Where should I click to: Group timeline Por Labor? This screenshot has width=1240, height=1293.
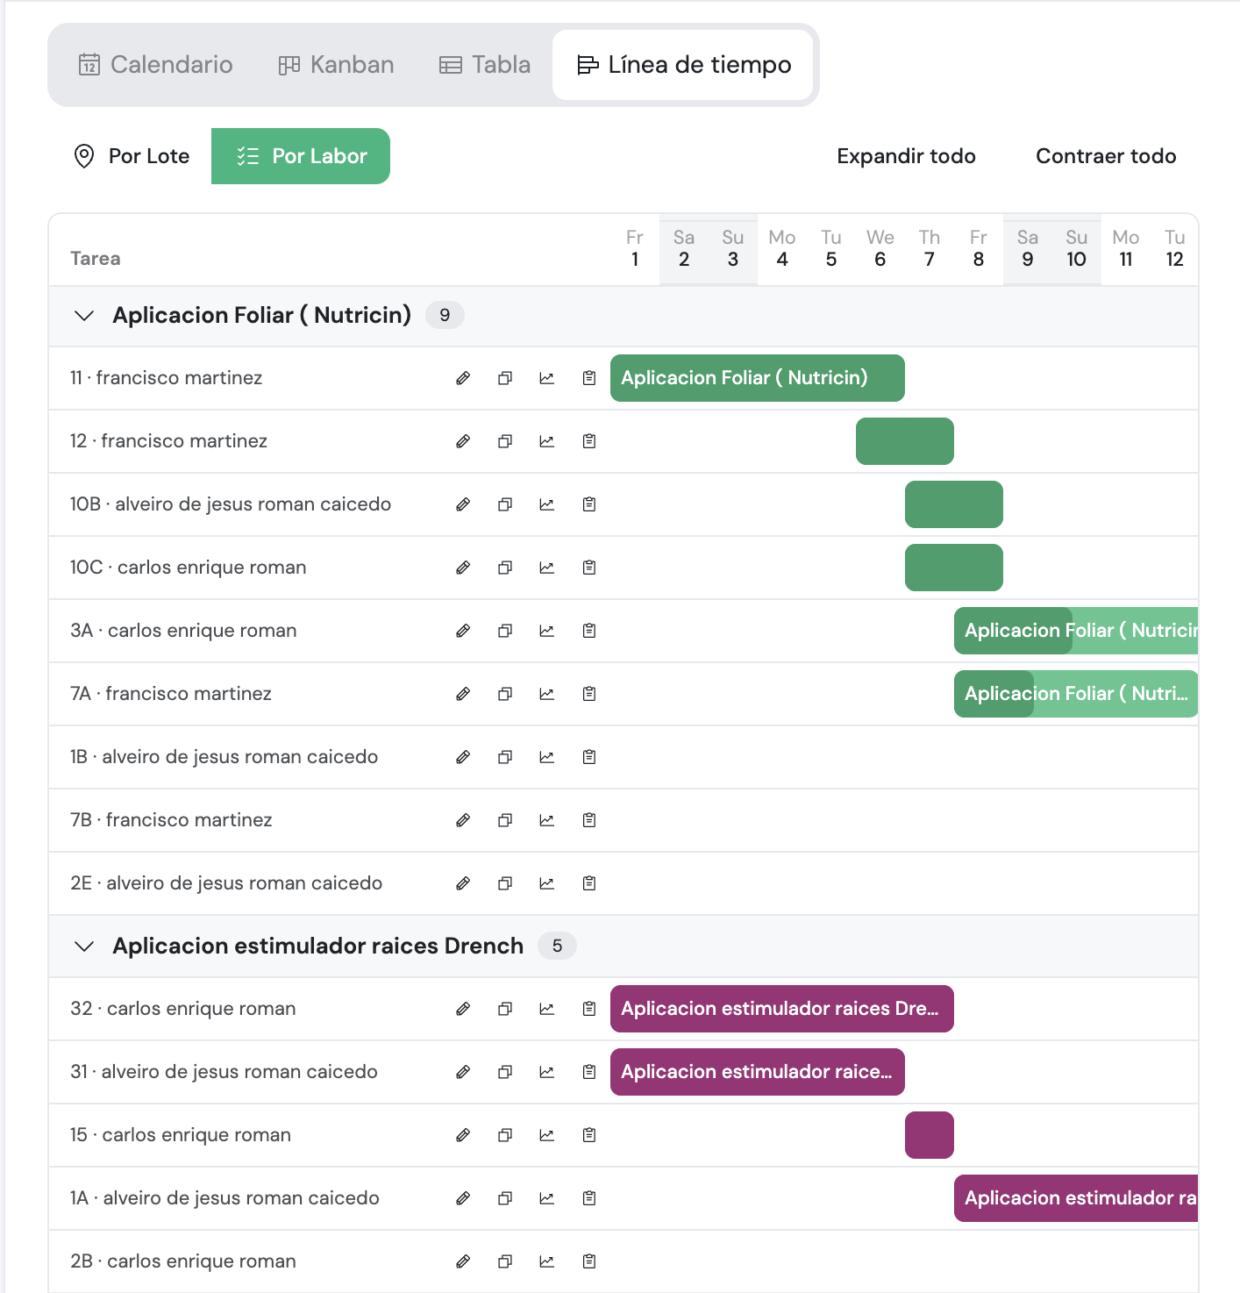point(301,156)
